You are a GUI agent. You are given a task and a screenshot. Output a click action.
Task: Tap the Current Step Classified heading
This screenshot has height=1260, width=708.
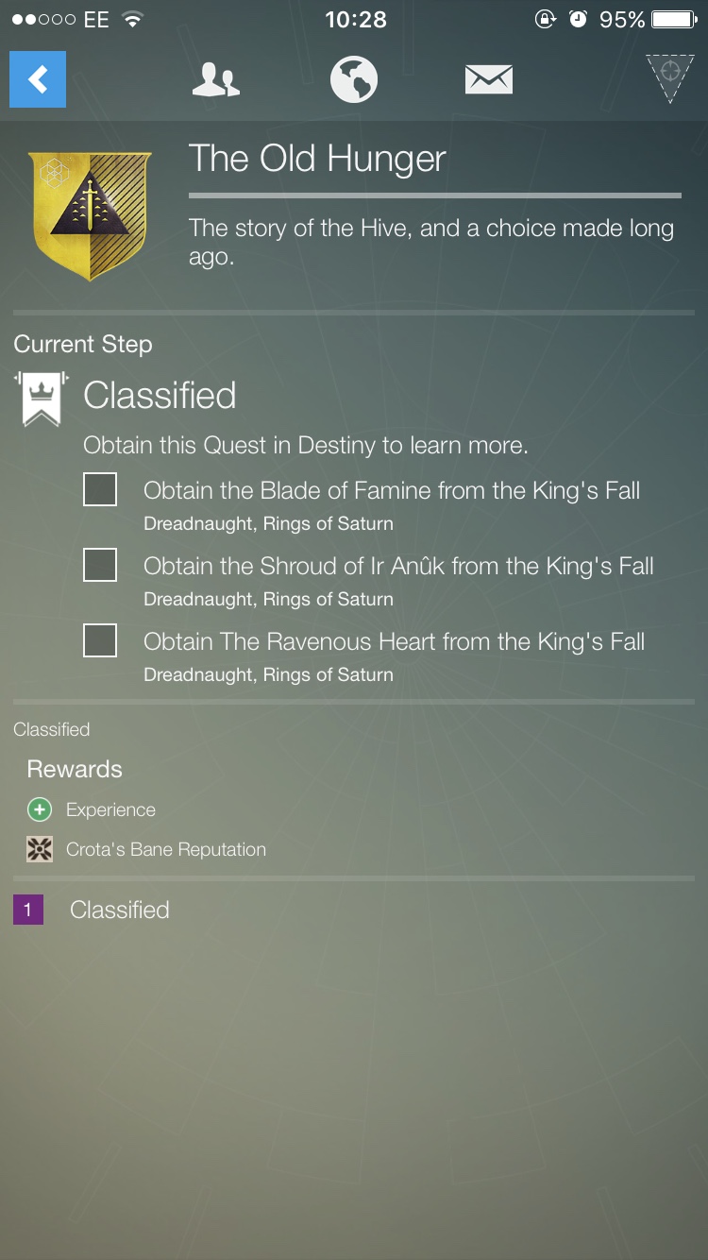160,396
